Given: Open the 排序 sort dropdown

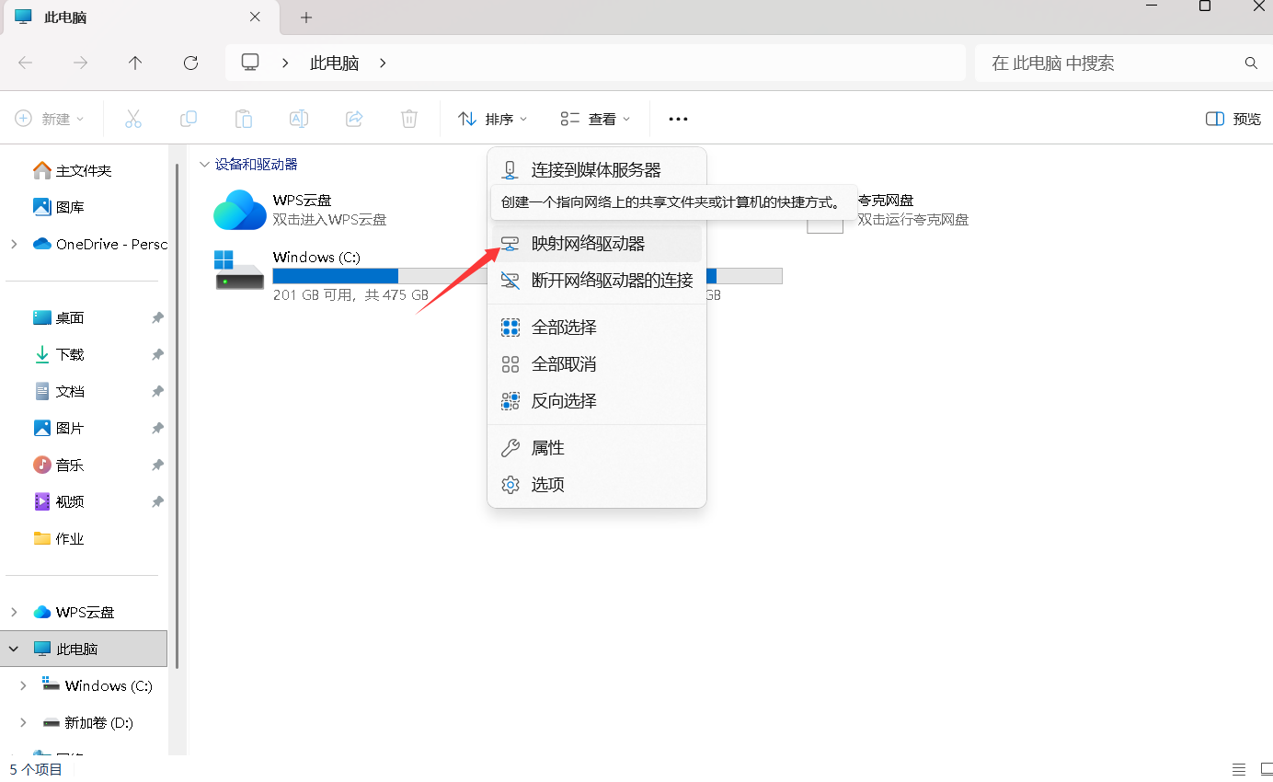Looking at the screenshot, I should click(x=493, y=119).
